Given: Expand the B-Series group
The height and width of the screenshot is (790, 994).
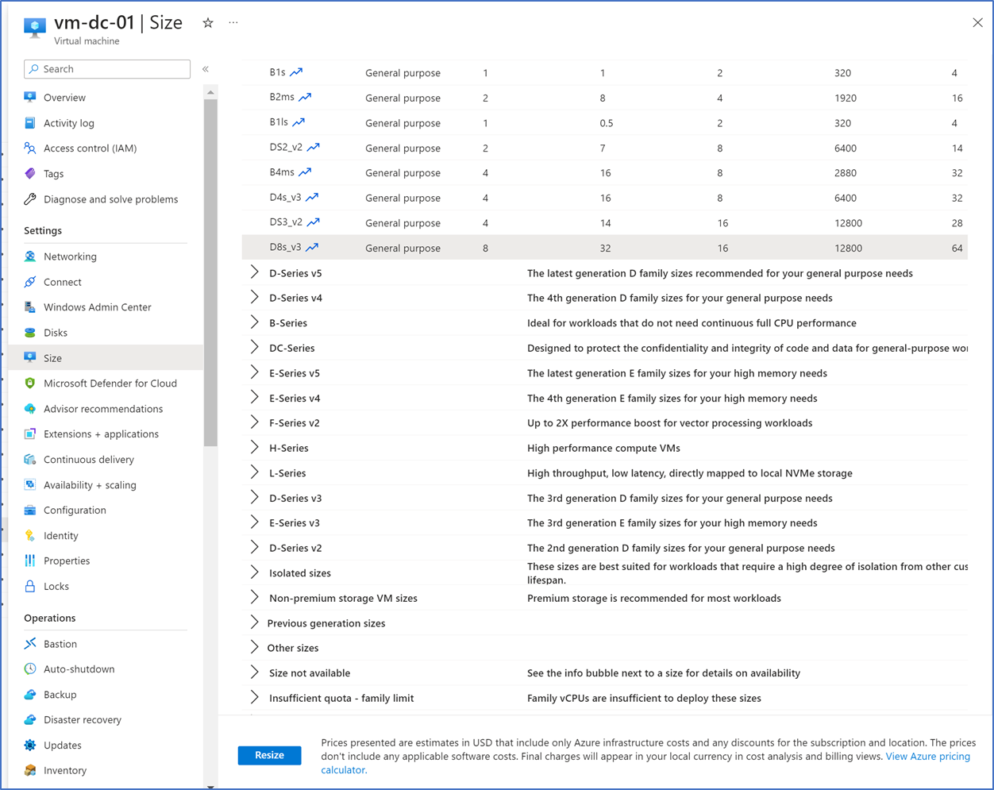Looking at the screenshot, I should 254,322.
